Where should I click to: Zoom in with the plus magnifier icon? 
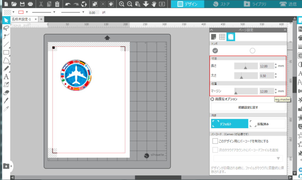[x=121, y=4]
